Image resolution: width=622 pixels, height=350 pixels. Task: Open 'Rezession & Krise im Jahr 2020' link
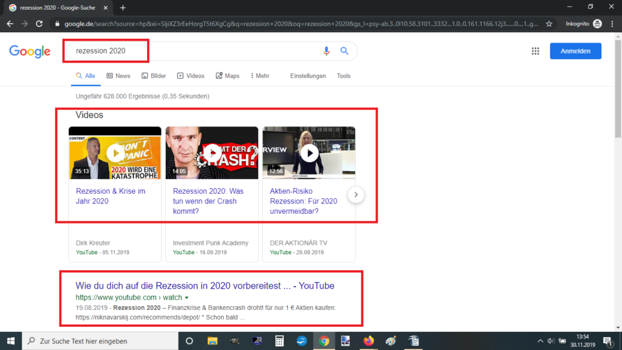[111, 196]
